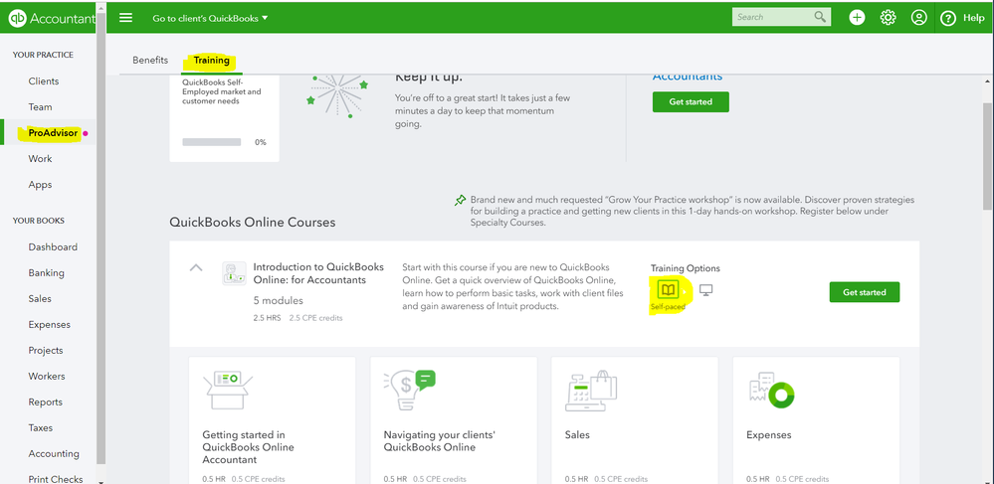
Task: Open the user profile icon
Action: point(918,17)
